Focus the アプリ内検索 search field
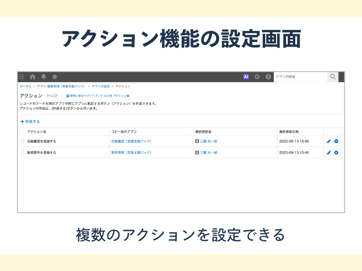 (x=300, y=77)
